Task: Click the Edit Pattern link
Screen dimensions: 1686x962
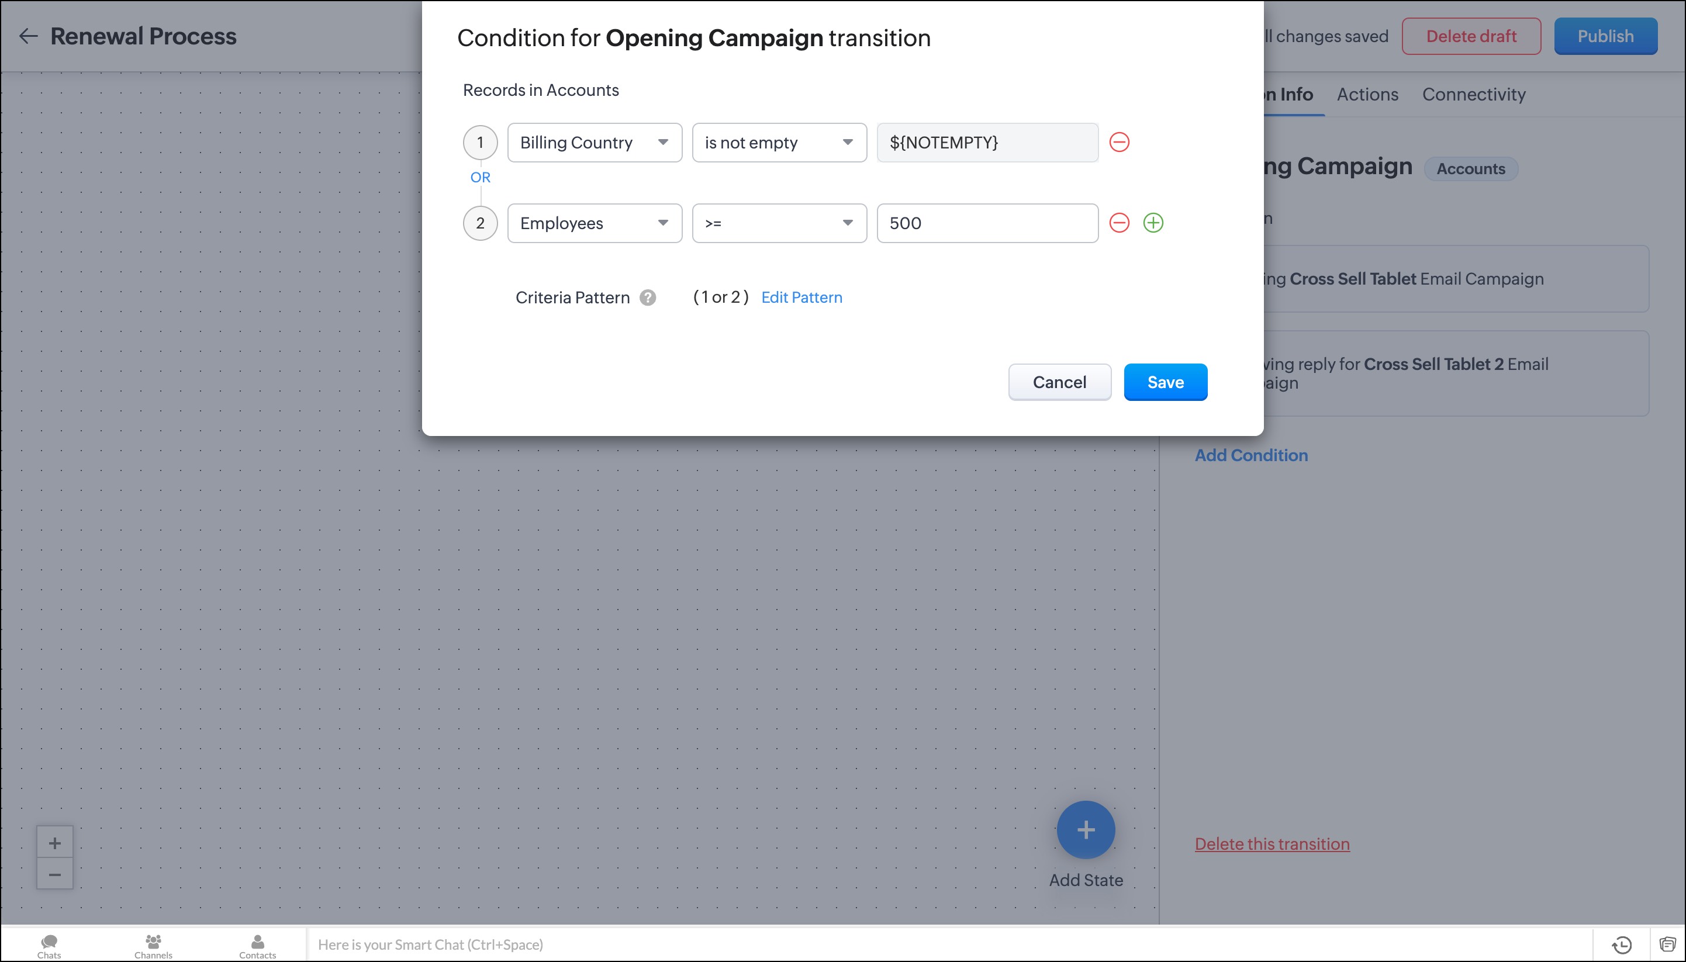Action: coord(801,297)
